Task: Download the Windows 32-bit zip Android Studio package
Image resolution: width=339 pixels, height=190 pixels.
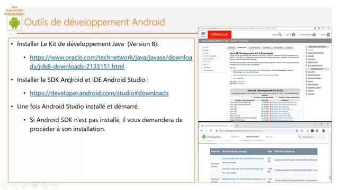Action: coord(244,179)
